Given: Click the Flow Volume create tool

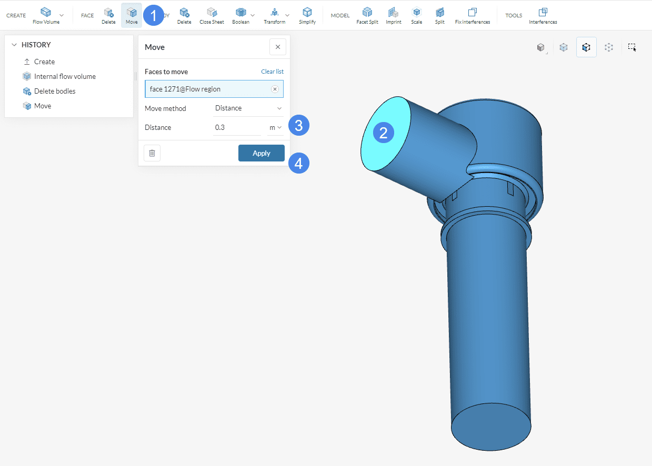Looking at the screenshot, I should coord(46,15).
